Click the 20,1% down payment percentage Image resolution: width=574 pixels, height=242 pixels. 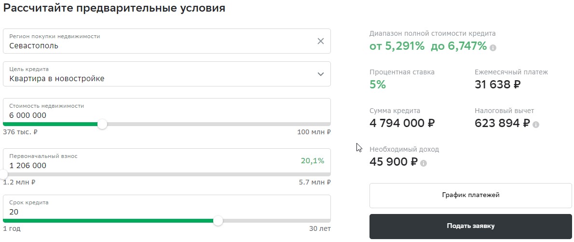click(312, 160)
